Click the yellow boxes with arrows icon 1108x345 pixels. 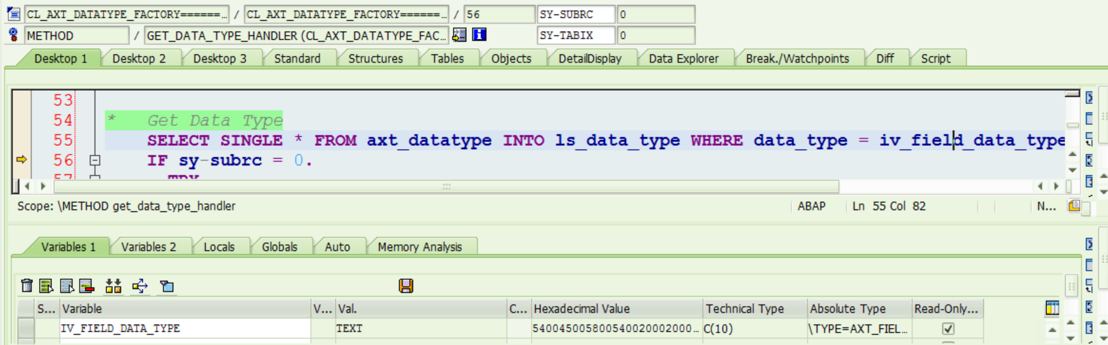point(114,286)
